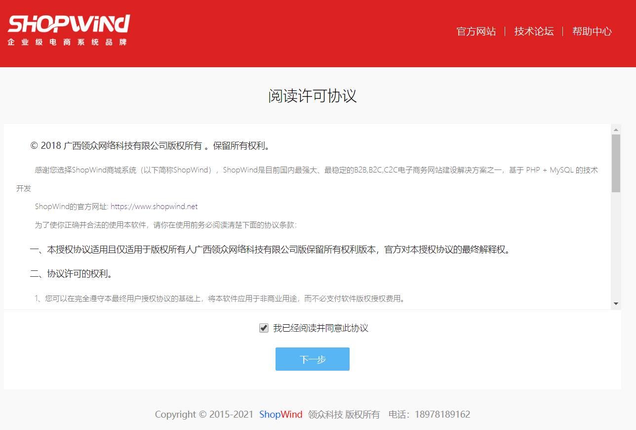636x430 pixels.
Task: Click the 为了使你正确并合法的使用本软件 paragraph
Action: click(x=166, y=225)
